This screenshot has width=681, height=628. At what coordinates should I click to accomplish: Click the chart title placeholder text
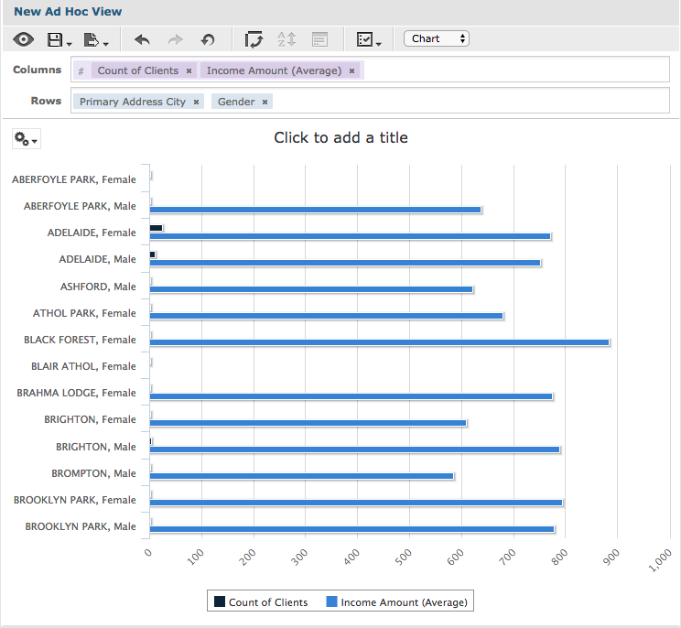click(x=340, y=137)
